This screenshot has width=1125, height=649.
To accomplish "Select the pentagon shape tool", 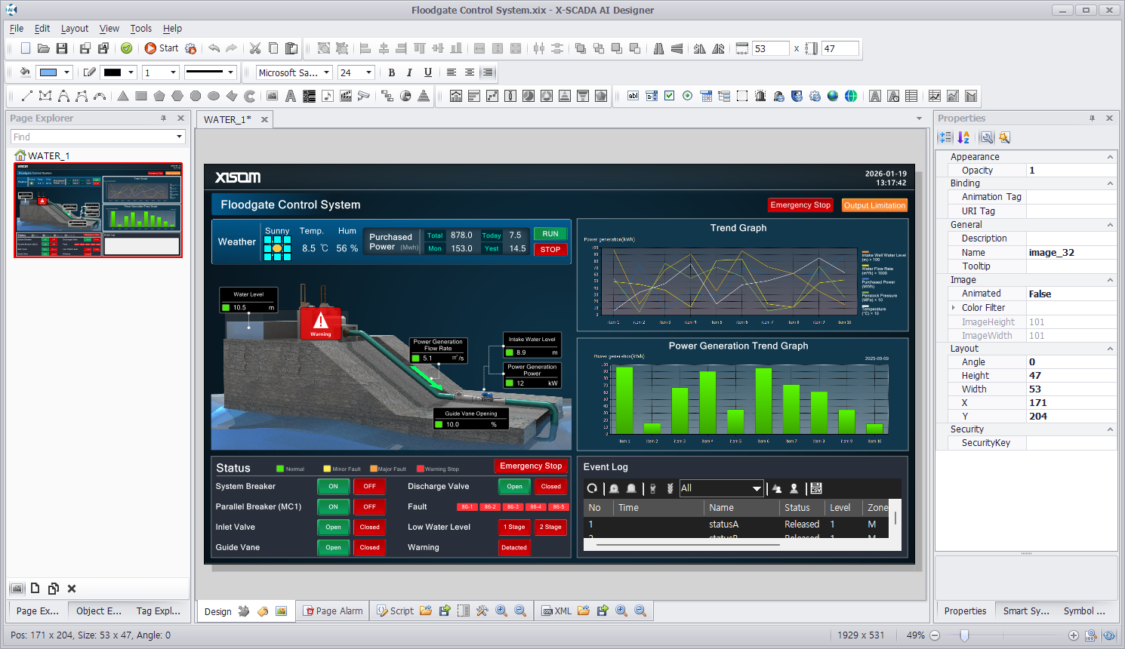I will tap(159, 96).
